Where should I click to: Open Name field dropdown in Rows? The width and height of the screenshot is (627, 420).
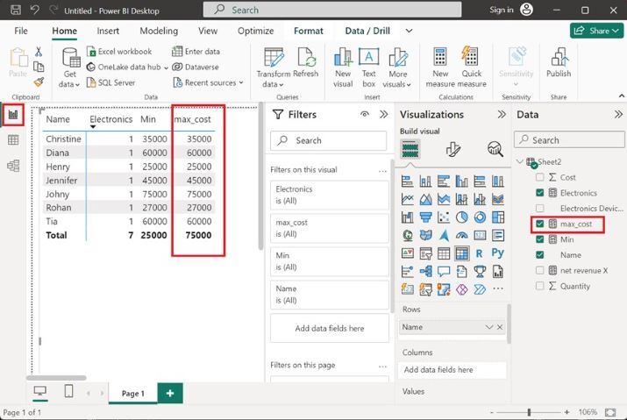click(489, 327)
